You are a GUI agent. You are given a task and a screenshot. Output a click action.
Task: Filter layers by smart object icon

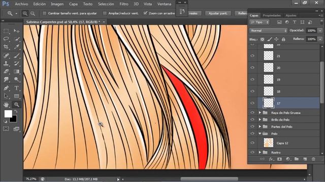310,22
